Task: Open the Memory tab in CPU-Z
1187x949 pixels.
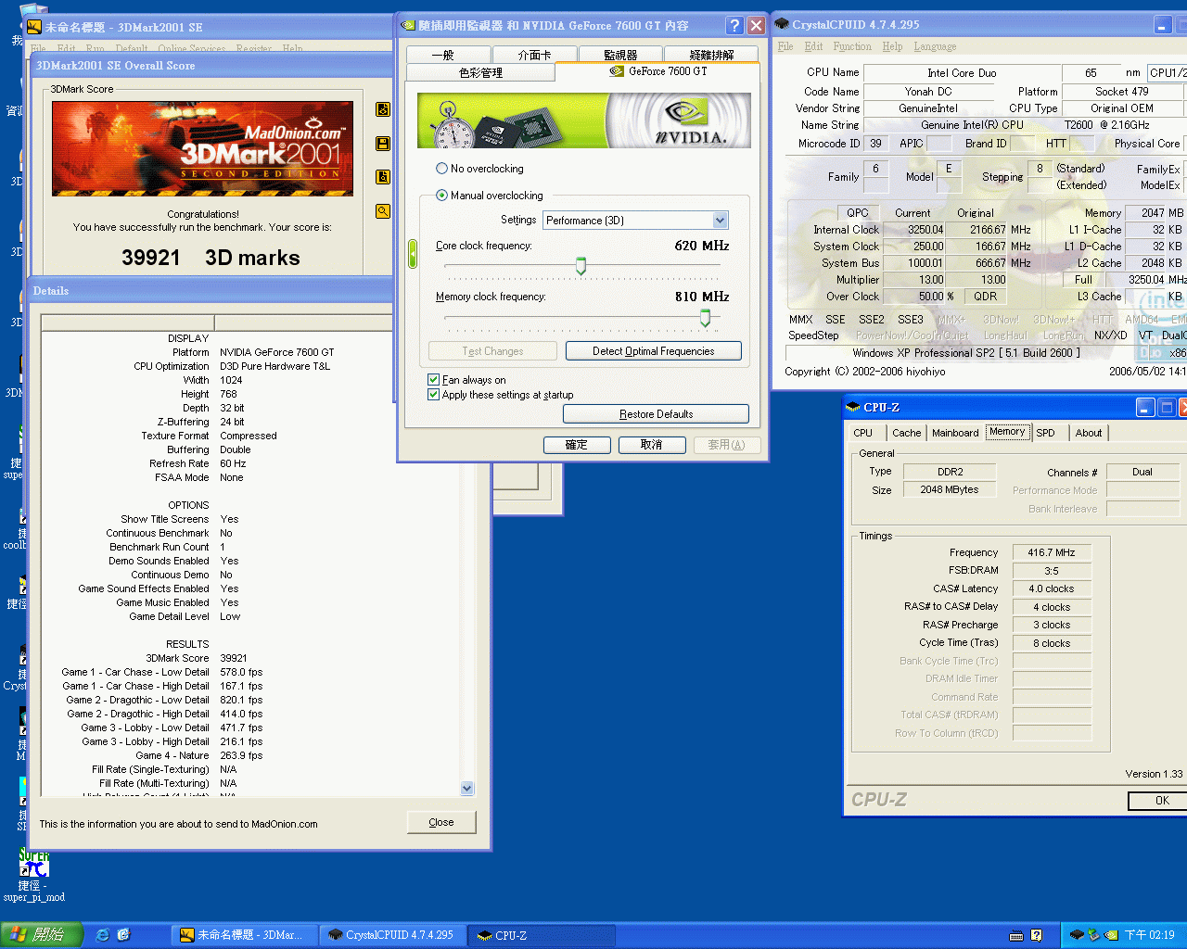Action: tap(1007, 432)
